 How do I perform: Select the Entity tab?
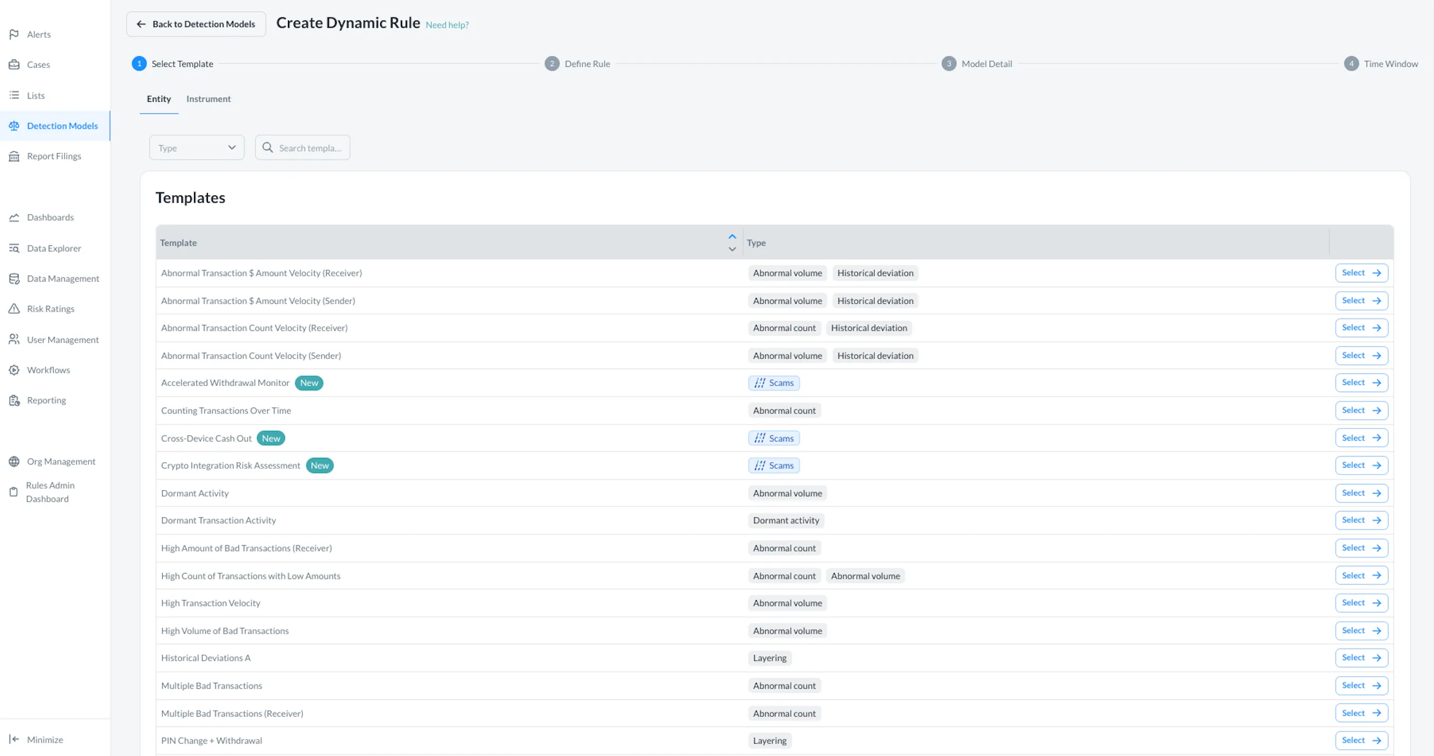click(x=159, y=99)
